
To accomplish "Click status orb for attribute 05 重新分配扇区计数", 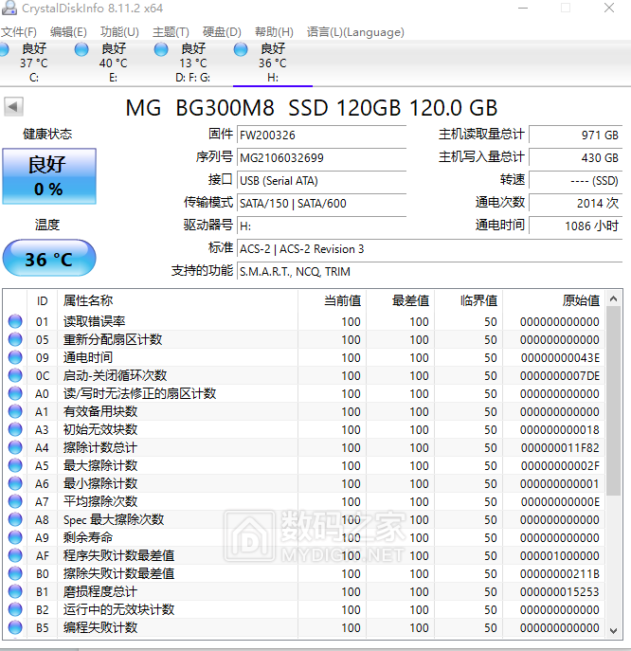I will point(15,339).
